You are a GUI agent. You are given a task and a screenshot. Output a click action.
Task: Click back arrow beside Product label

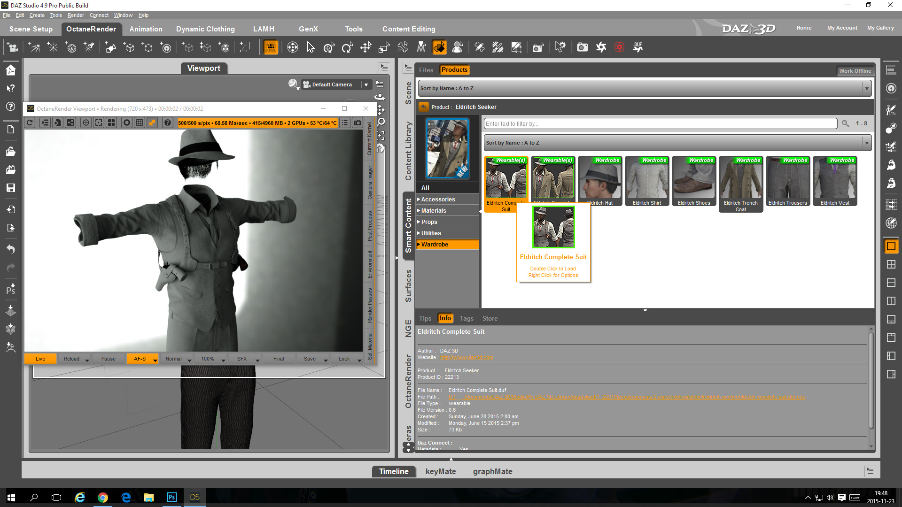[424, 107]
